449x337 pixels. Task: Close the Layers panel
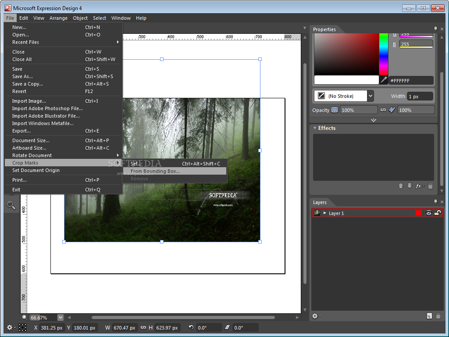(x=442, y=202)
